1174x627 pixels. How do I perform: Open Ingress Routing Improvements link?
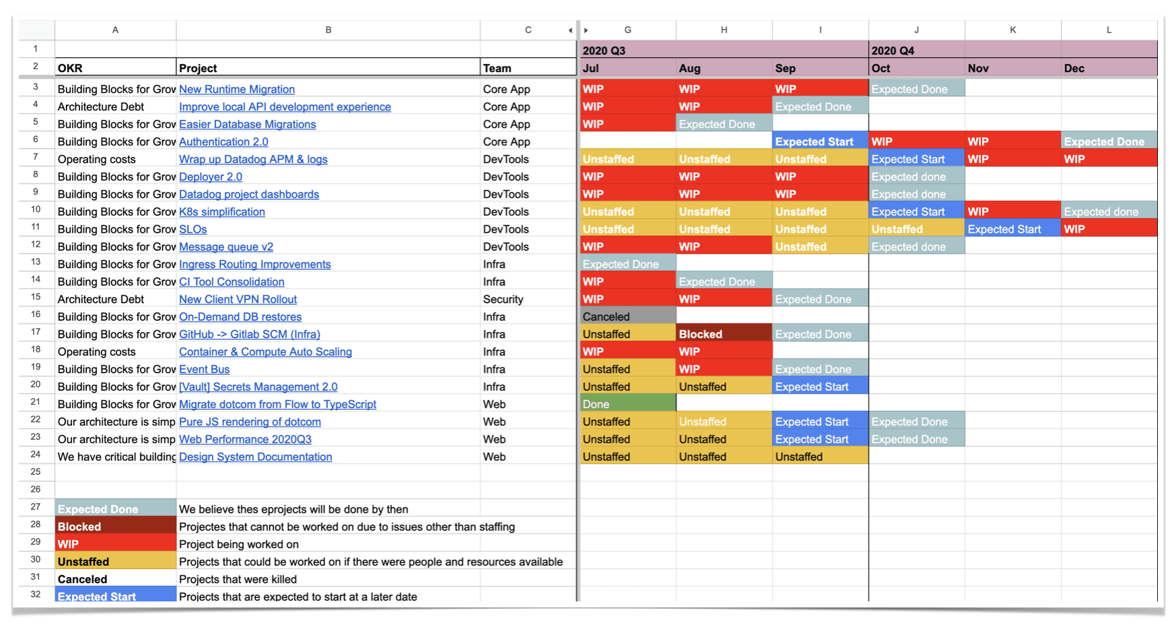255,264
